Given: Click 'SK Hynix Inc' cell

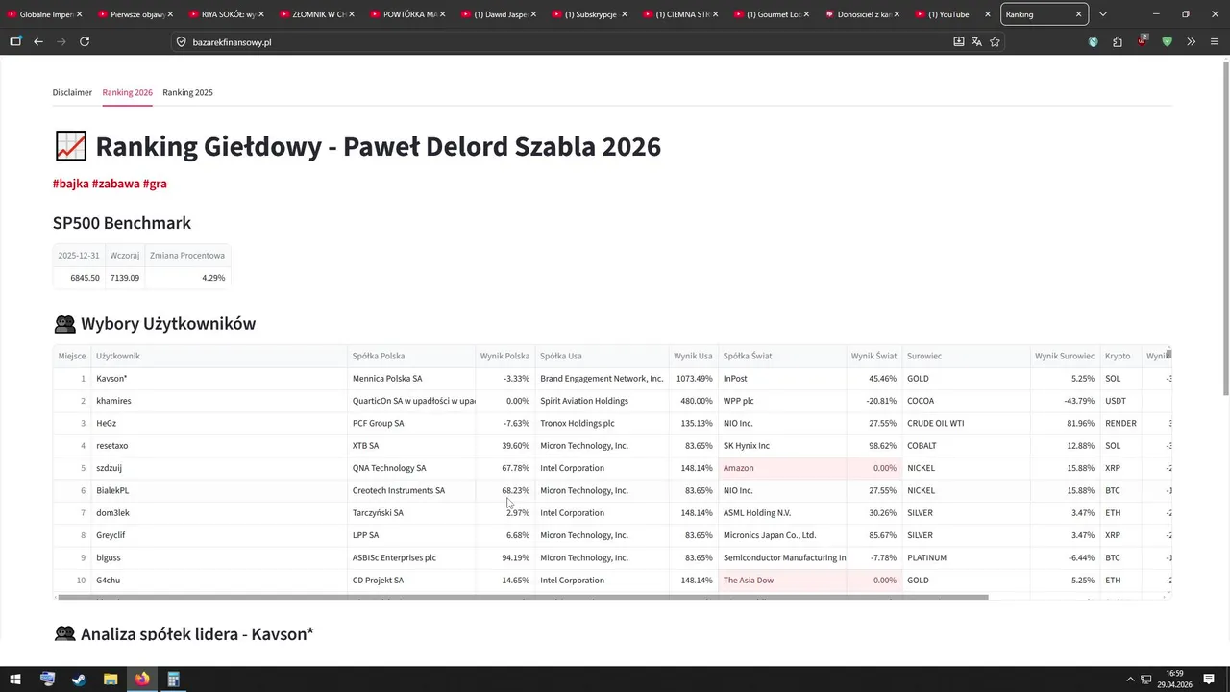Looking at the screenshot, I should pos(782,446).
